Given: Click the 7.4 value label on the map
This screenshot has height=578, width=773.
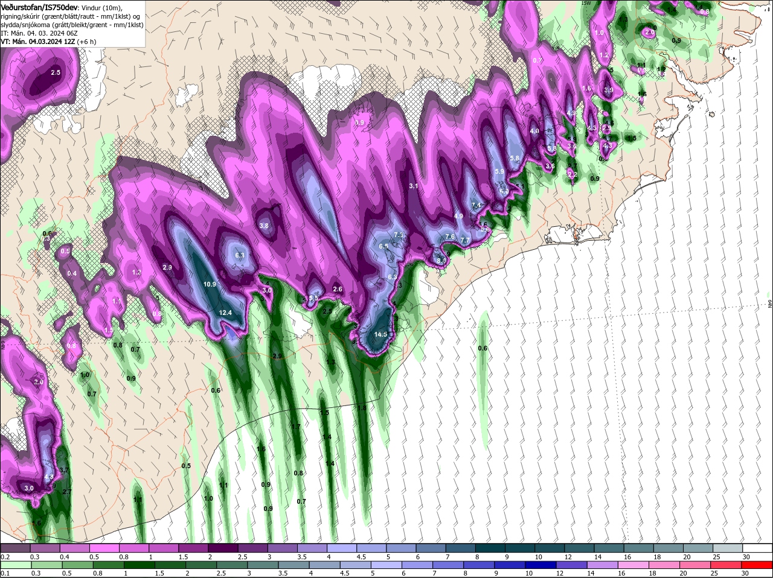Looking at the screenshot, I should click(x=476, y=206).
